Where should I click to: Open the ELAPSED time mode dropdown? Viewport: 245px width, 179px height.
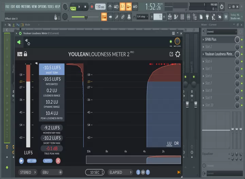pyautogui.click(x=120, y=172)
